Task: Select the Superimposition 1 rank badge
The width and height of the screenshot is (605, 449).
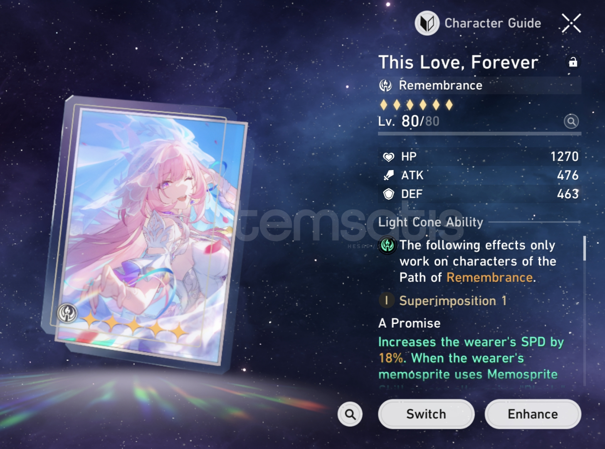Action: (x=386, y=300)
